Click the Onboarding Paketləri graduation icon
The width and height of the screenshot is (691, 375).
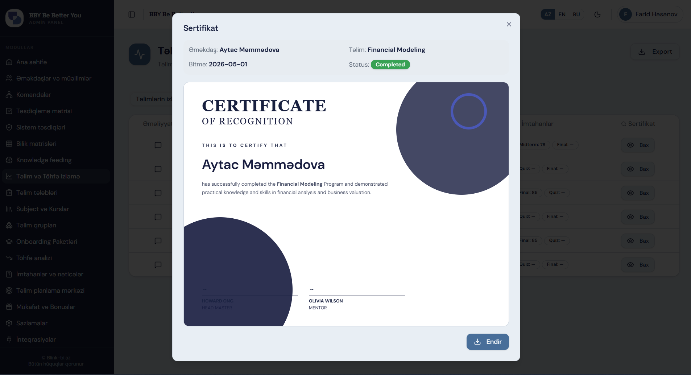[x=9, y=242]
